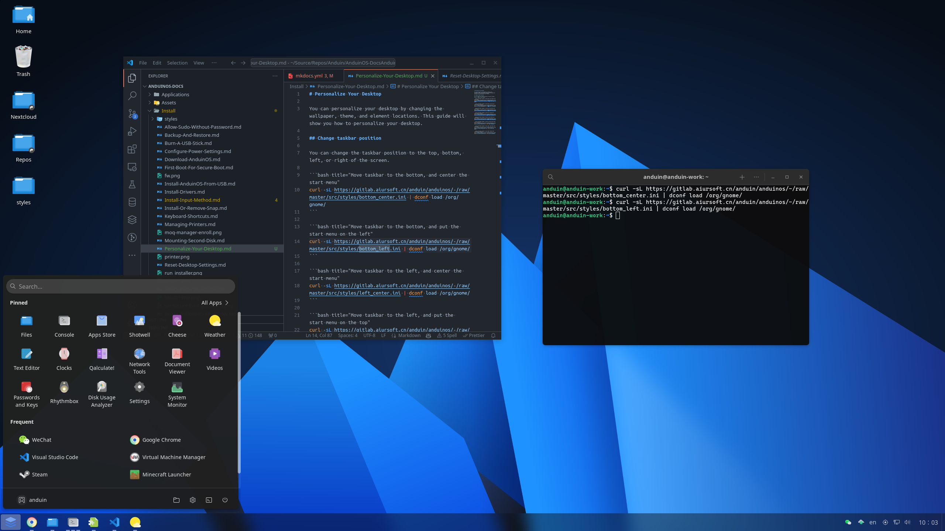Open the View menu in VS Code
This screenshot has width=945, height=531.
pyautogui.click(x=199, y=63)
